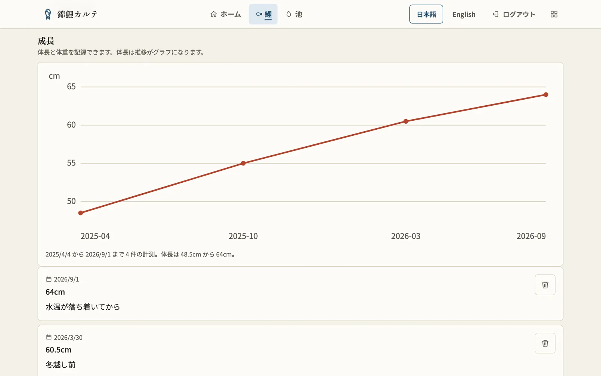
Task: Click calendar icon beside 2026/3/30
Action: (x=48, y=337)
